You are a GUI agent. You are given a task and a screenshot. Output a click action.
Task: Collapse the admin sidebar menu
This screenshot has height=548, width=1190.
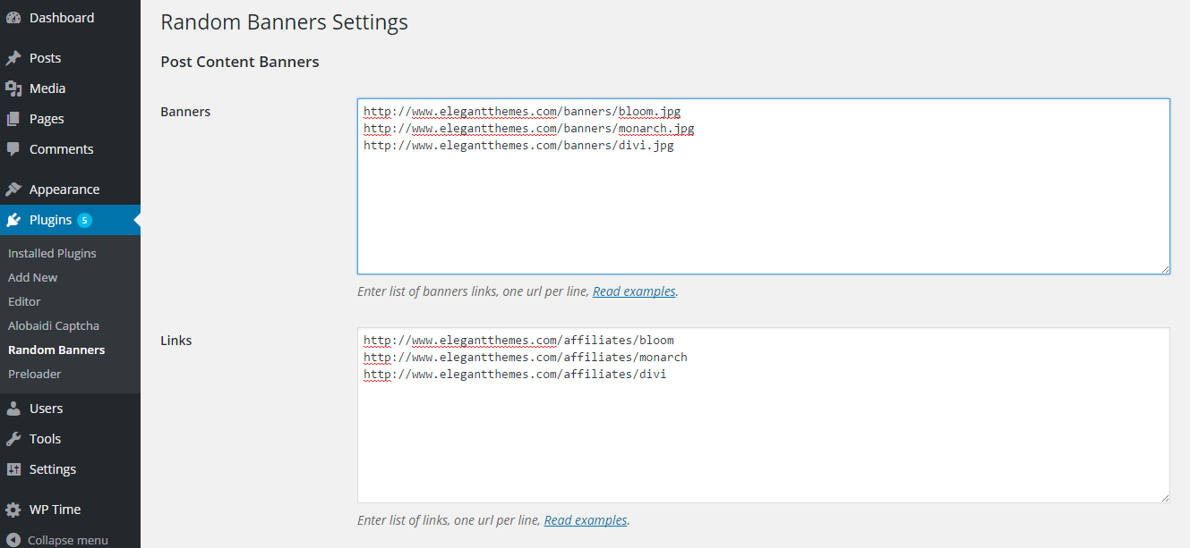[70, 540]
